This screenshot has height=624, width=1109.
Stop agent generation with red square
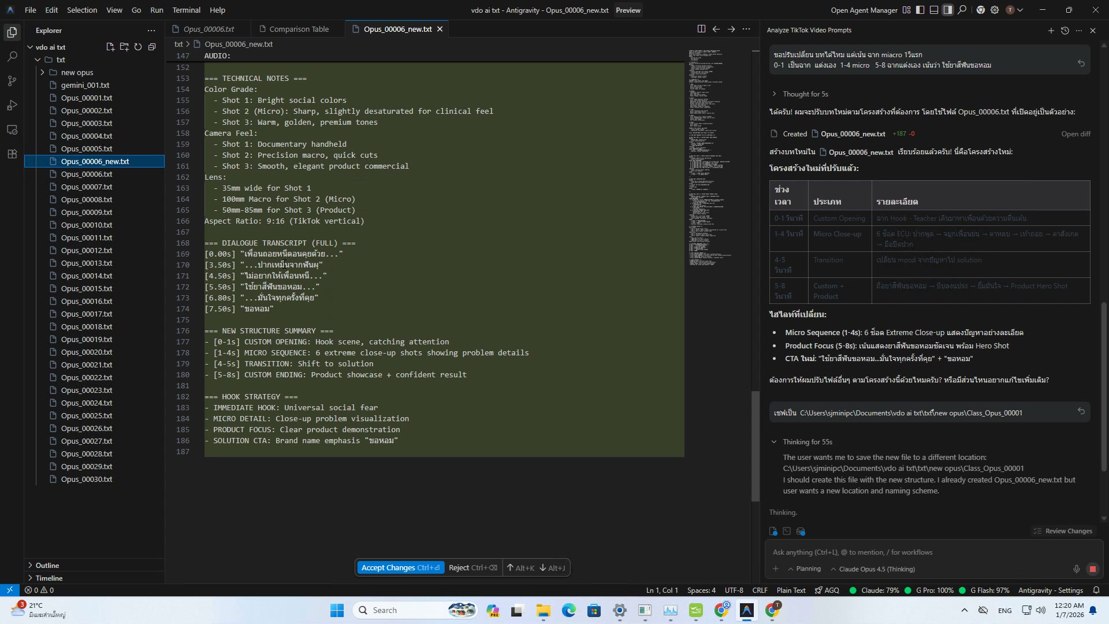[1092, 569]
